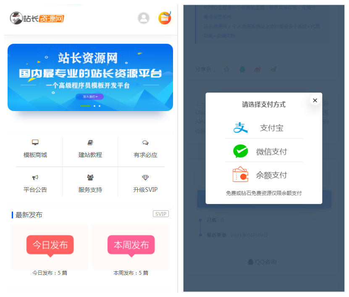Open 模板商城 monitor icon
The height and width of the screenshot is (297, 349).
tap(35, 143)
